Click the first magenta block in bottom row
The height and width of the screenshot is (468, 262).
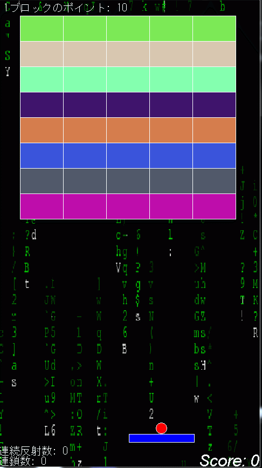click(x=42, y=206)
